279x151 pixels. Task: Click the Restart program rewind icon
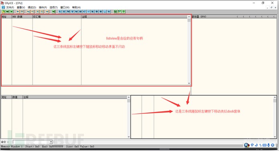(7, 12)
